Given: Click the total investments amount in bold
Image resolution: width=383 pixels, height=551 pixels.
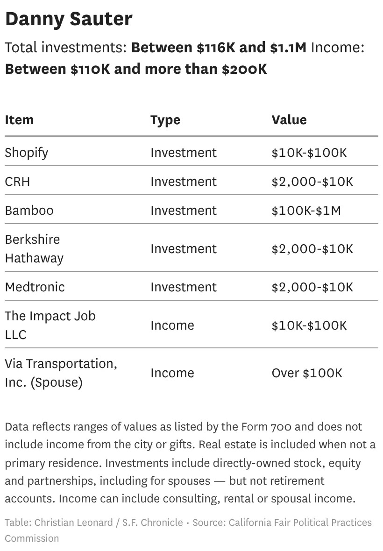Looking at the screenshot, I should [x=219, y=48].
